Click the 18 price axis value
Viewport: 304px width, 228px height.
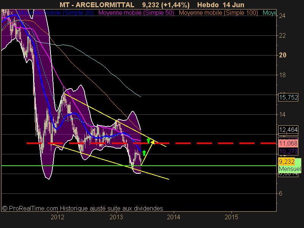pos(282,75)
